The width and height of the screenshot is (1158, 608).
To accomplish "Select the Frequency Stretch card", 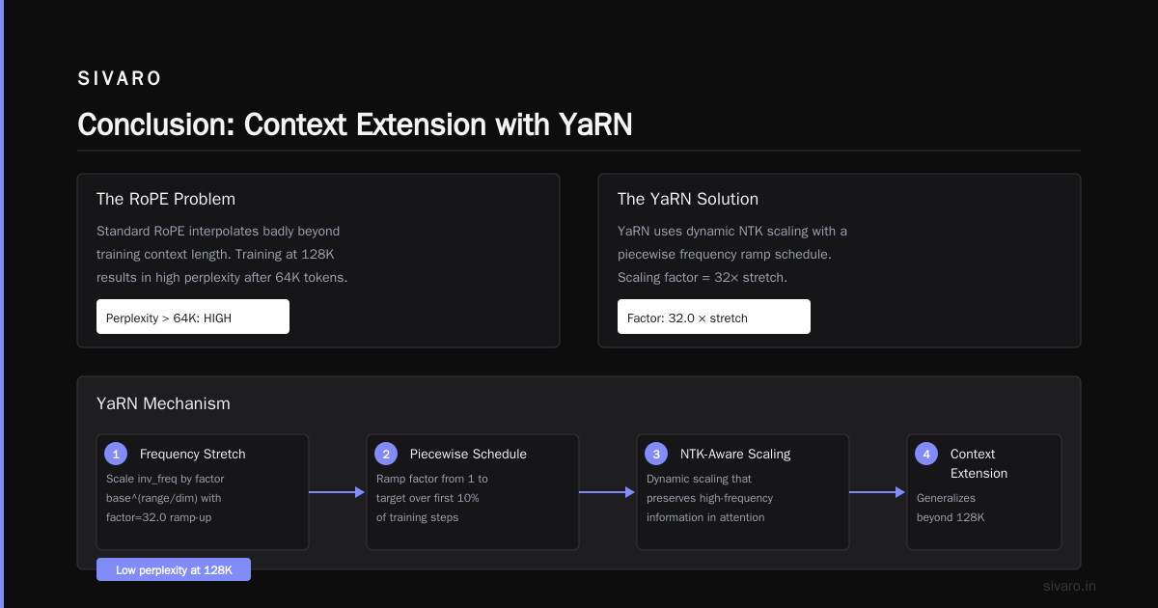I will pos(203,492).
